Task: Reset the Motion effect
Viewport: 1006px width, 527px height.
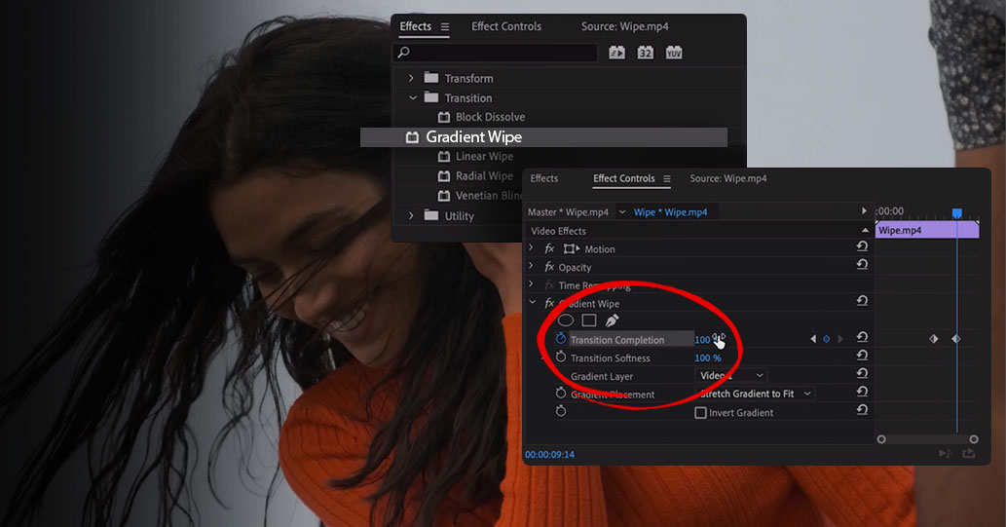Action: click(862, 247)
